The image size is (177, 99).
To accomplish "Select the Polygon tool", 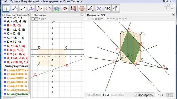I will tap(40, 9).
